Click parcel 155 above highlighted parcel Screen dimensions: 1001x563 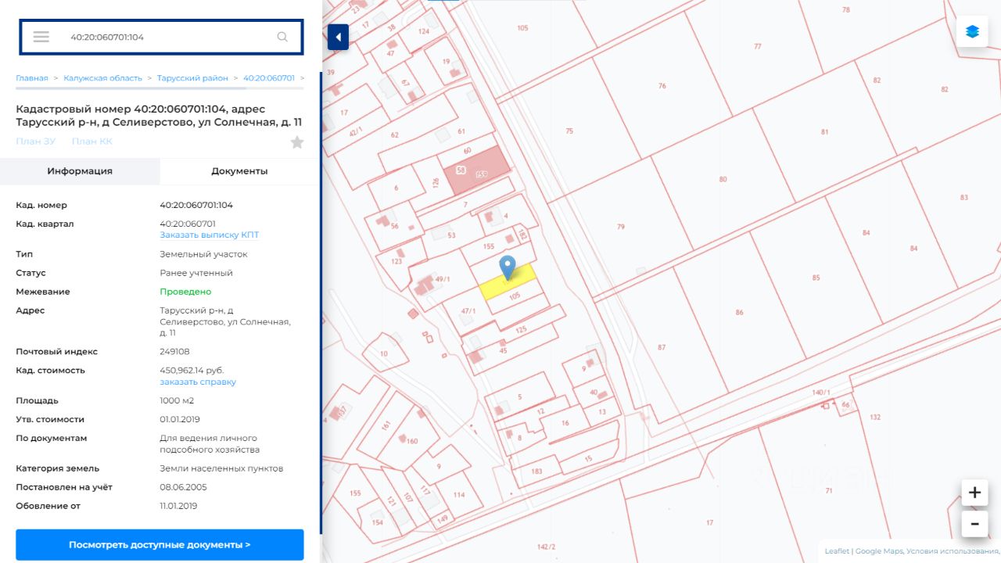tap(489, 246)
